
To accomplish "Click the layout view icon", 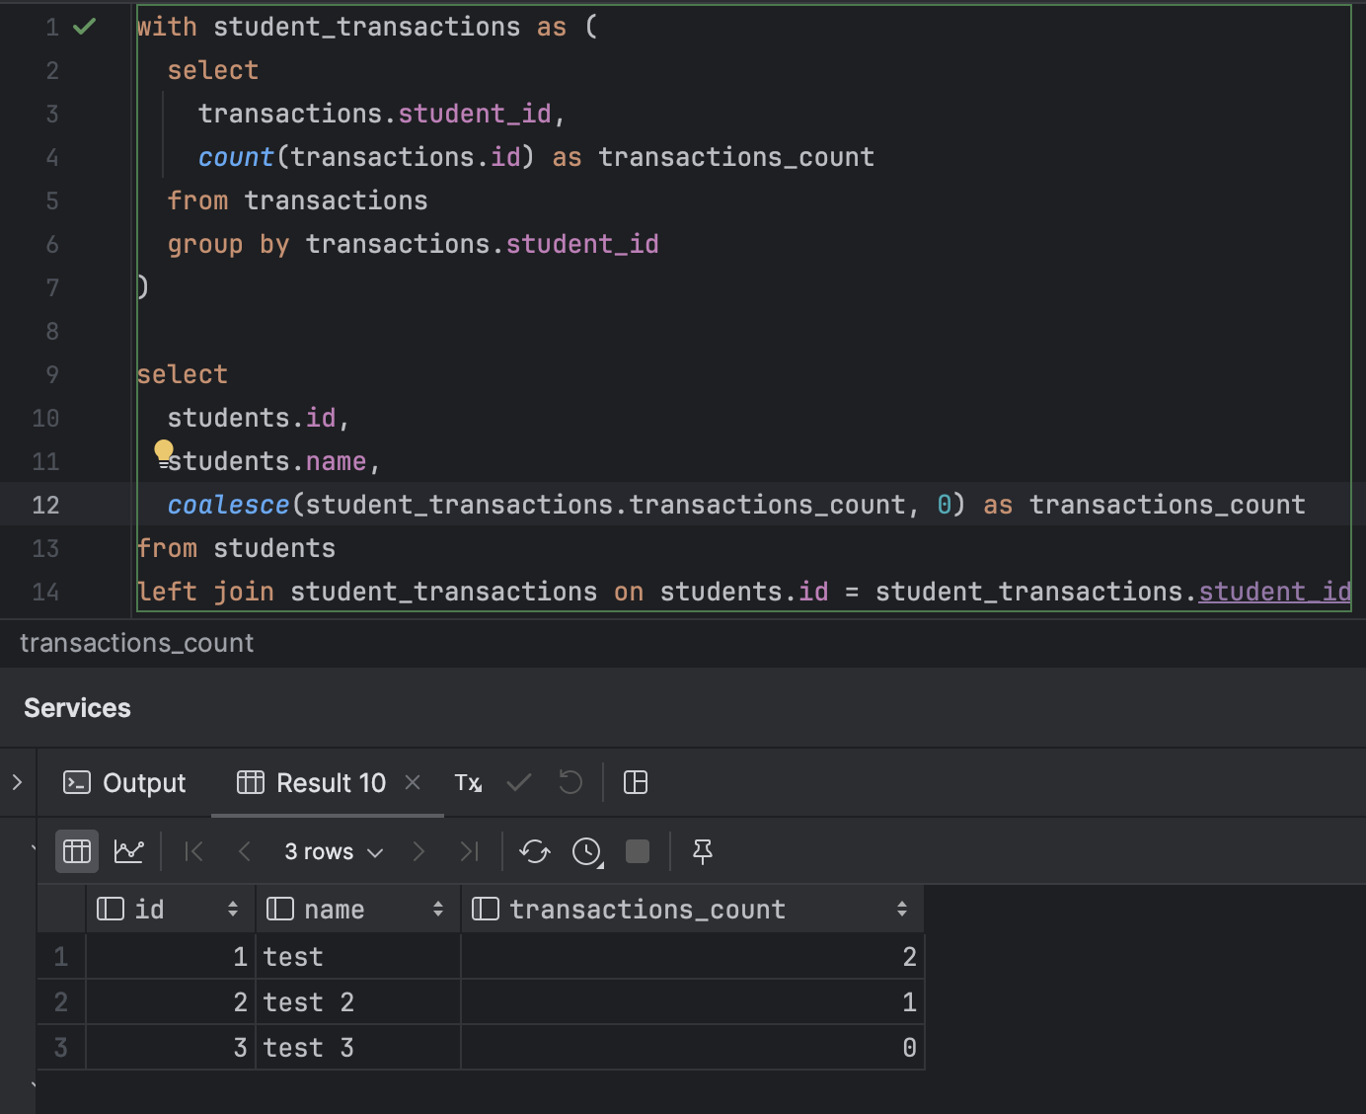I will [x=636, y=783].
